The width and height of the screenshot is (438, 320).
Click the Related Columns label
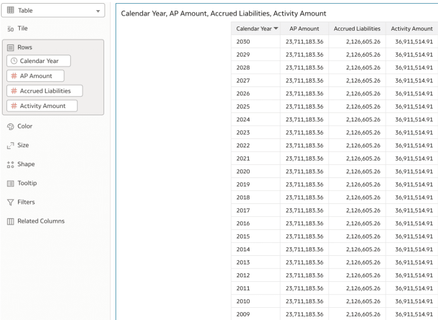click(41, 221)
